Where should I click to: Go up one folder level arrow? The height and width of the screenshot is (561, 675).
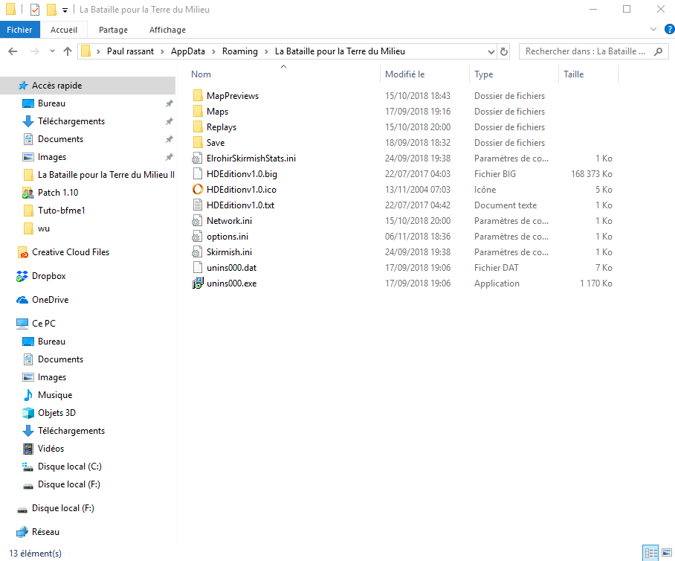pyautogui.click(x=68, y=51)
